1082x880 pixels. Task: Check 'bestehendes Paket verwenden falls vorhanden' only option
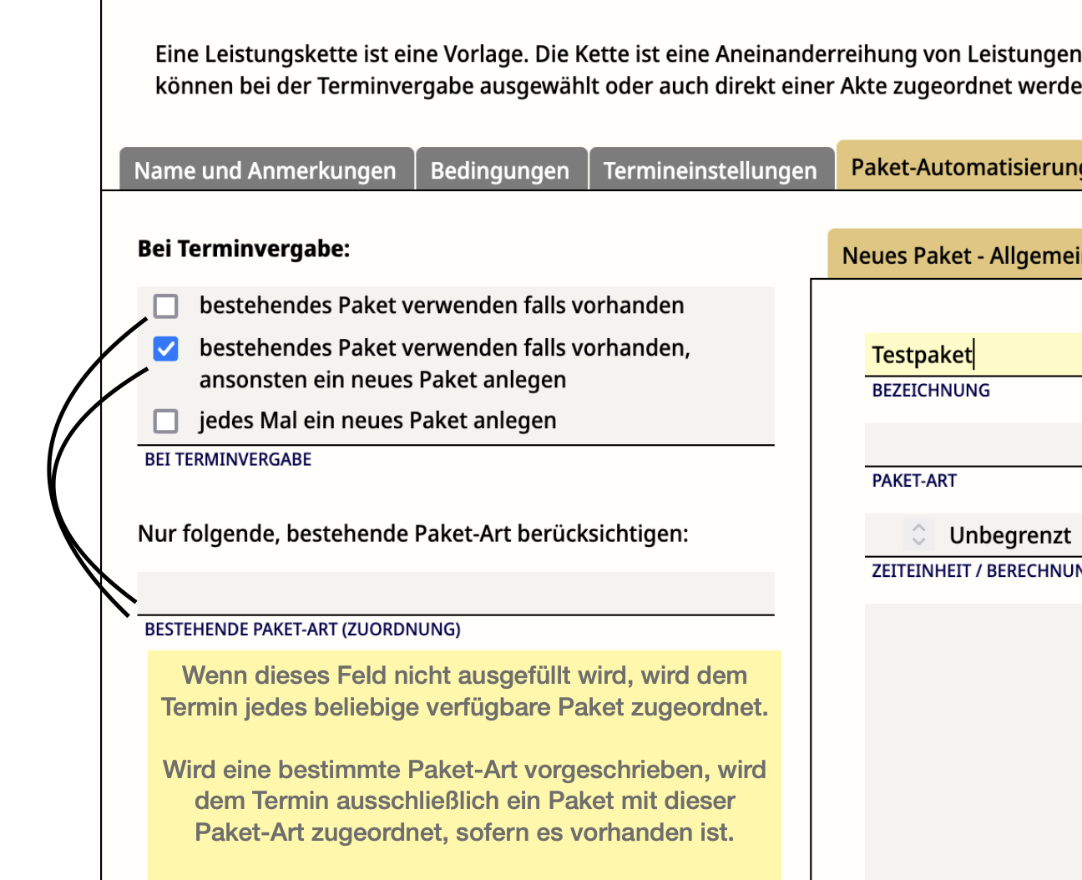click(x=166, y=306)
